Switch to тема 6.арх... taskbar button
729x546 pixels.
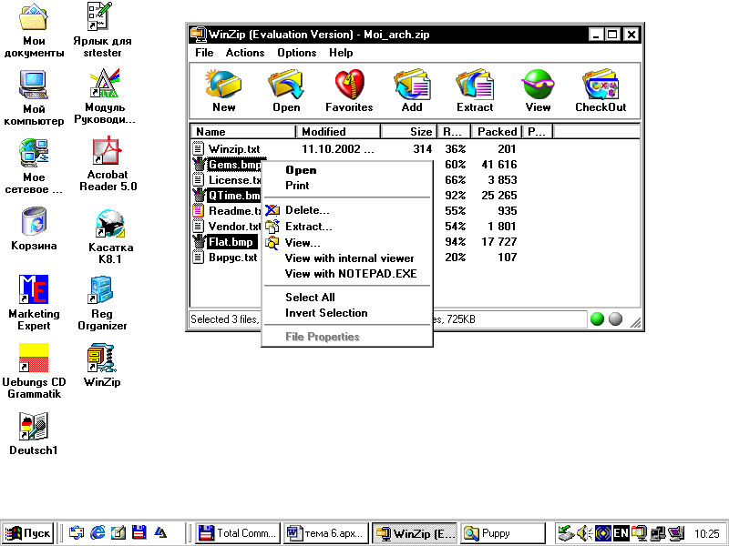[326, 532]
